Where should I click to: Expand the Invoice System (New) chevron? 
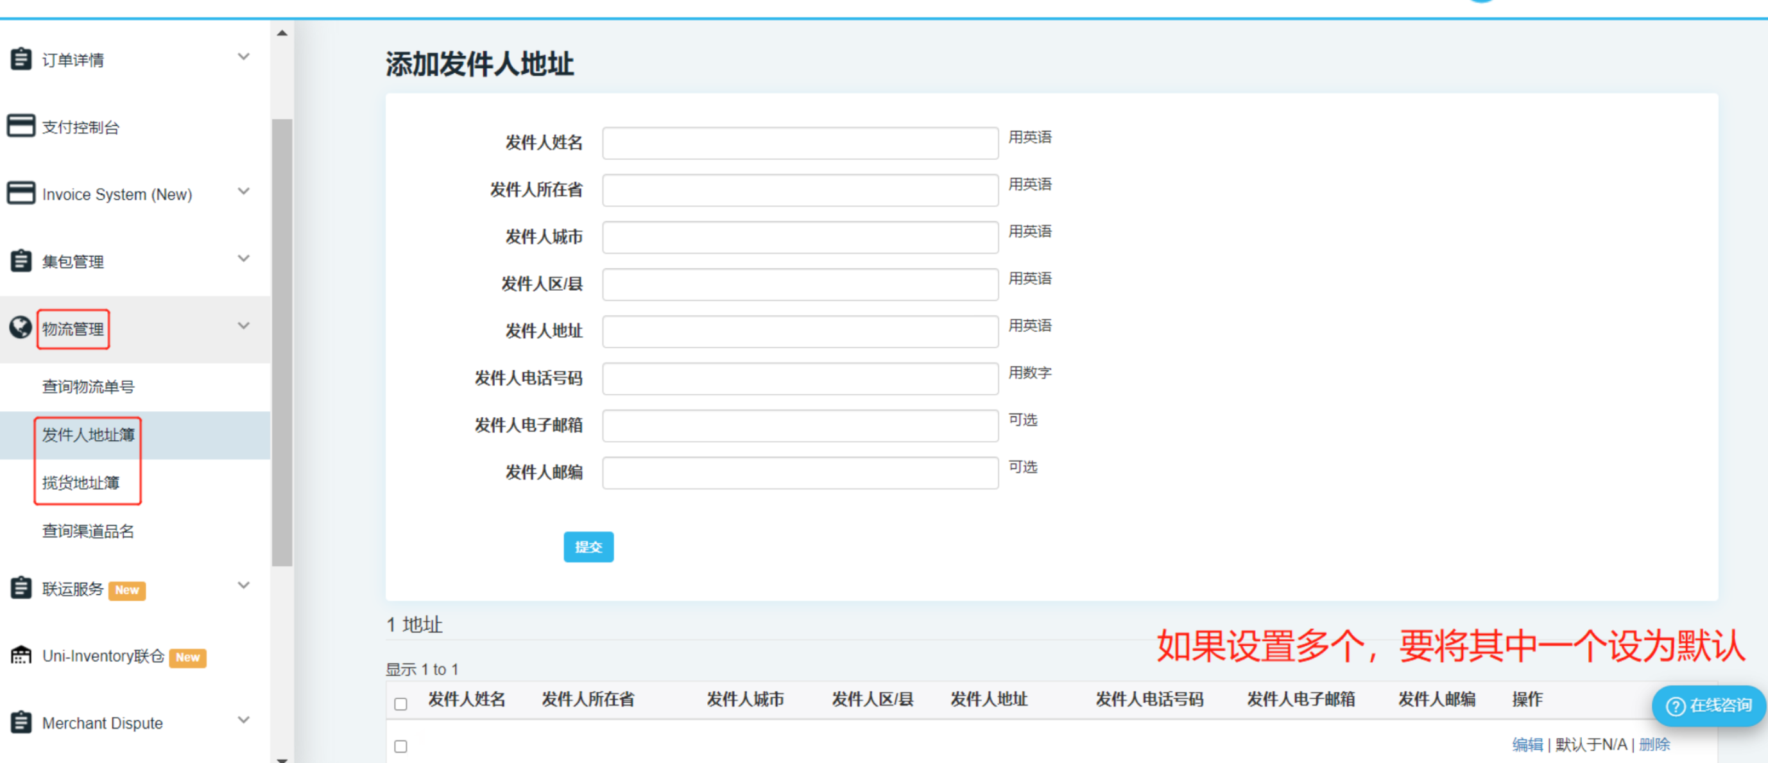click(243, 191)
